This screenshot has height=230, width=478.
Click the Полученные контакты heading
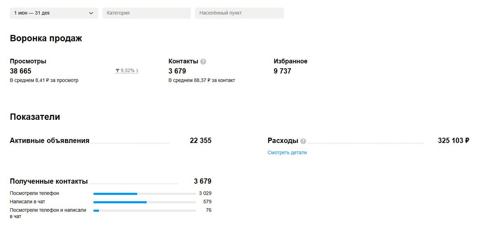tap(49, 181)
